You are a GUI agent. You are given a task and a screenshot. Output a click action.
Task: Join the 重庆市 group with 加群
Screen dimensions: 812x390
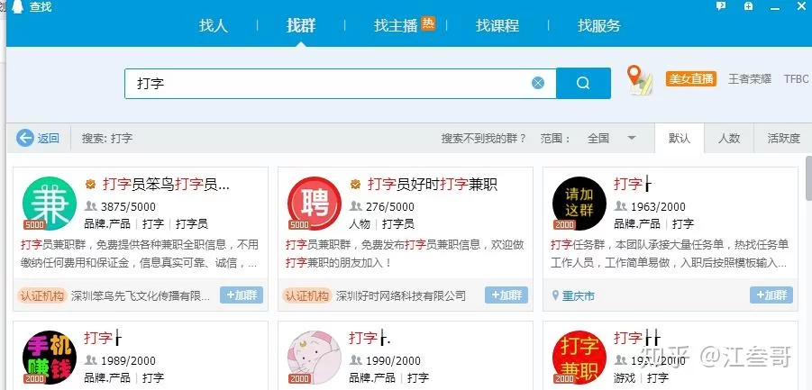[x=771, y=295]
